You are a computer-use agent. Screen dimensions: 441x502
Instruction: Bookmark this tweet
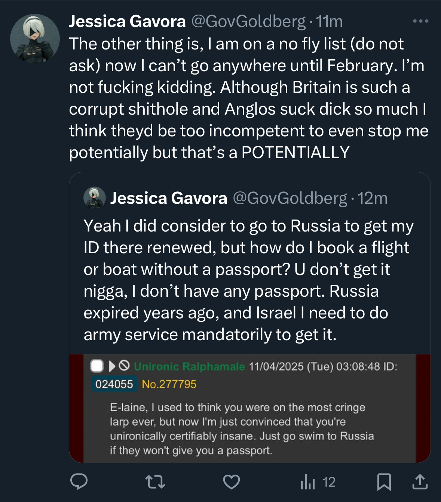(384, 482)
